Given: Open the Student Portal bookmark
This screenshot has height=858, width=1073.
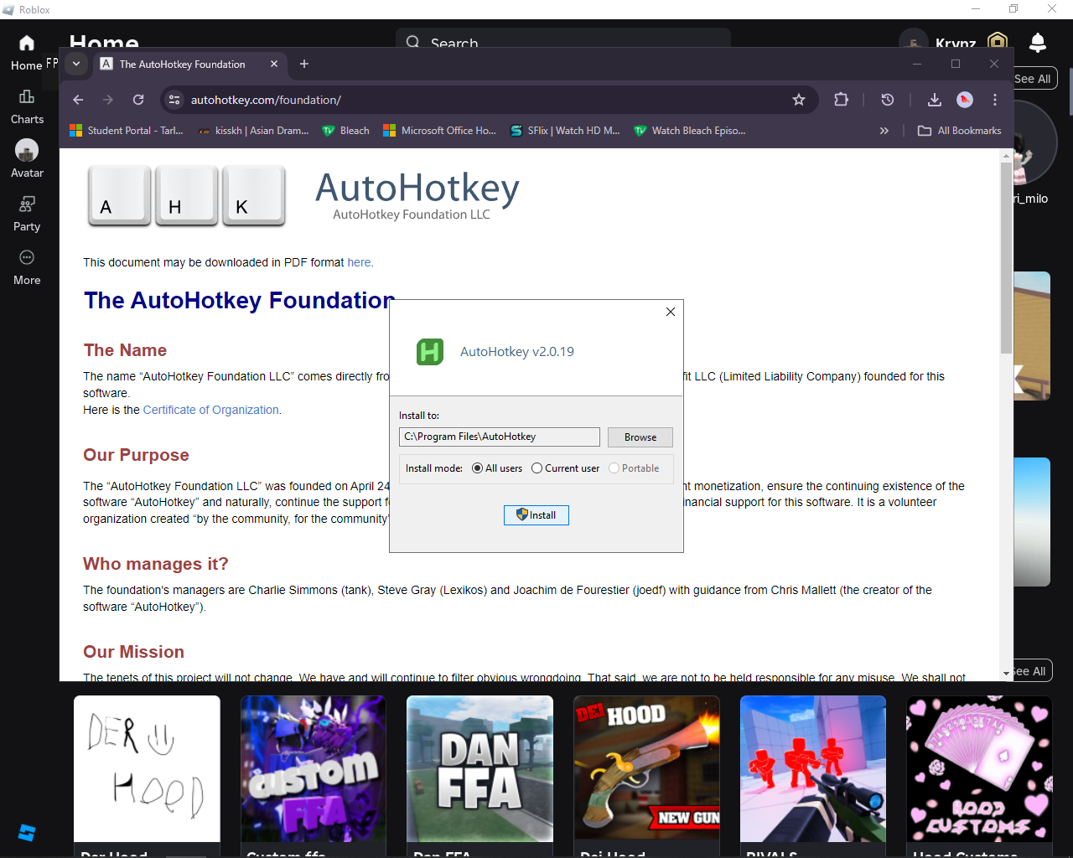Looking at the screenshot, I should (127, 131).
